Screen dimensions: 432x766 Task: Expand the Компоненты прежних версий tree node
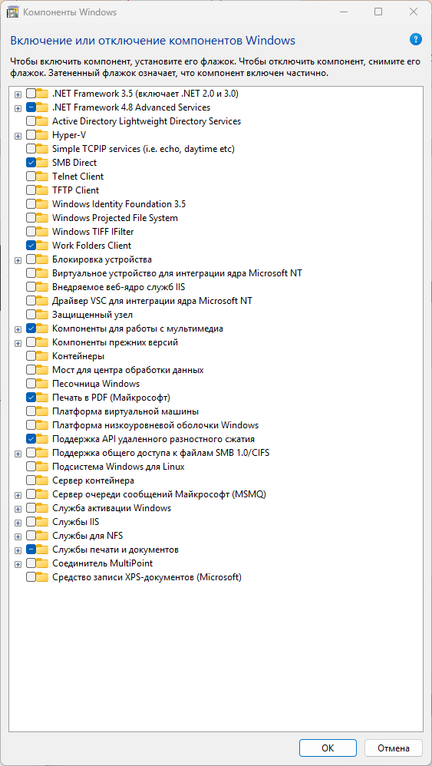[18, 343]
